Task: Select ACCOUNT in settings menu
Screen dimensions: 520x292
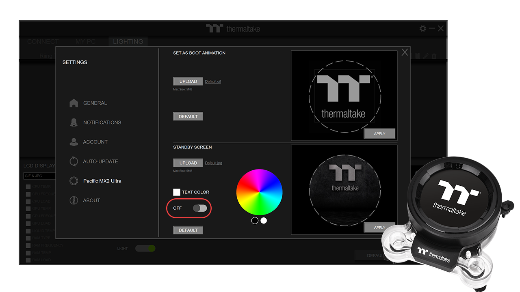Action: pyautogui.click(x=95, y=142)
